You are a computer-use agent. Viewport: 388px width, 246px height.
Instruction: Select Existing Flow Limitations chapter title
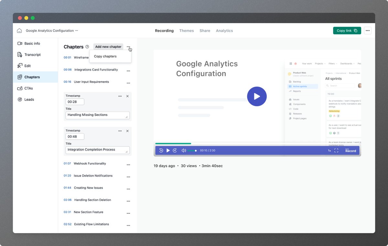tap(92, 224)
